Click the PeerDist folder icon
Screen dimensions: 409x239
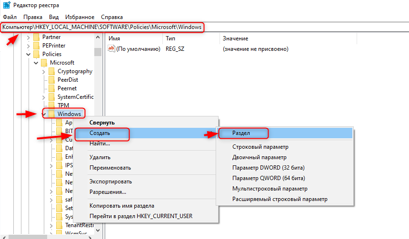[x=51, y=80]
